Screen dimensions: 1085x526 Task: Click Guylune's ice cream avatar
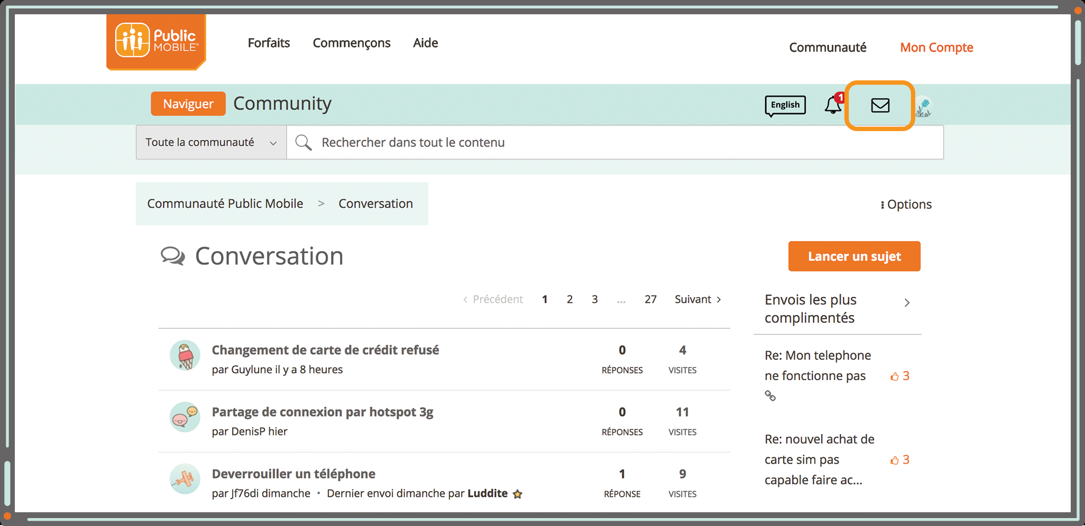pos(185,356)
